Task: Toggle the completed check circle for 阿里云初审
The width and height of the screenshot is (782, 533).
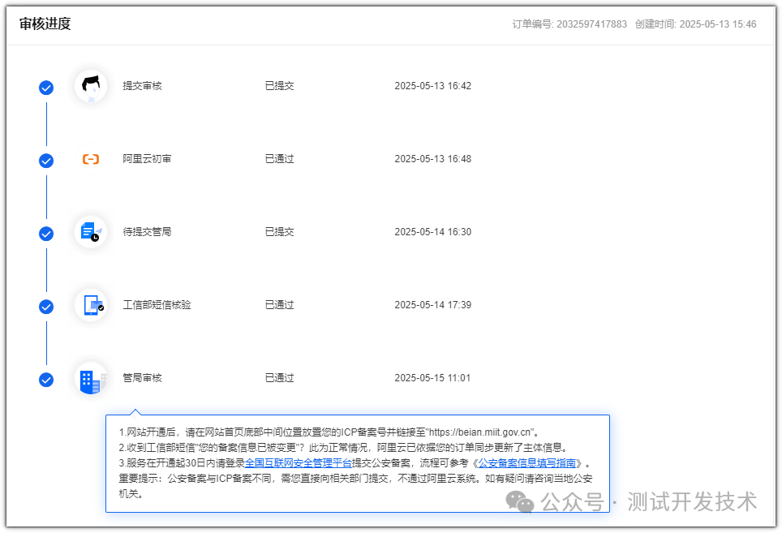Action: tap(46, 161)
